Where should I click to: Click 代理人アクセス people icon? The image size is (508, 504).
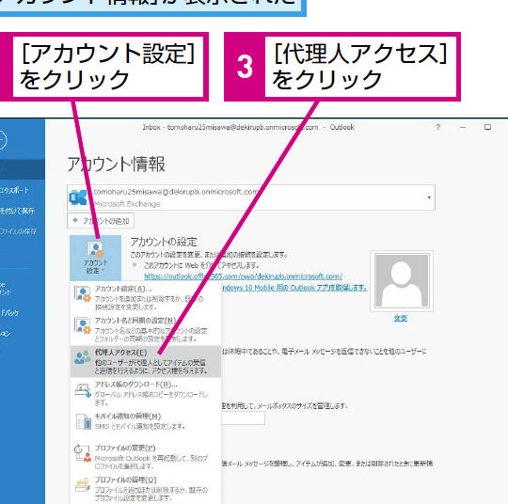(82, 357)
